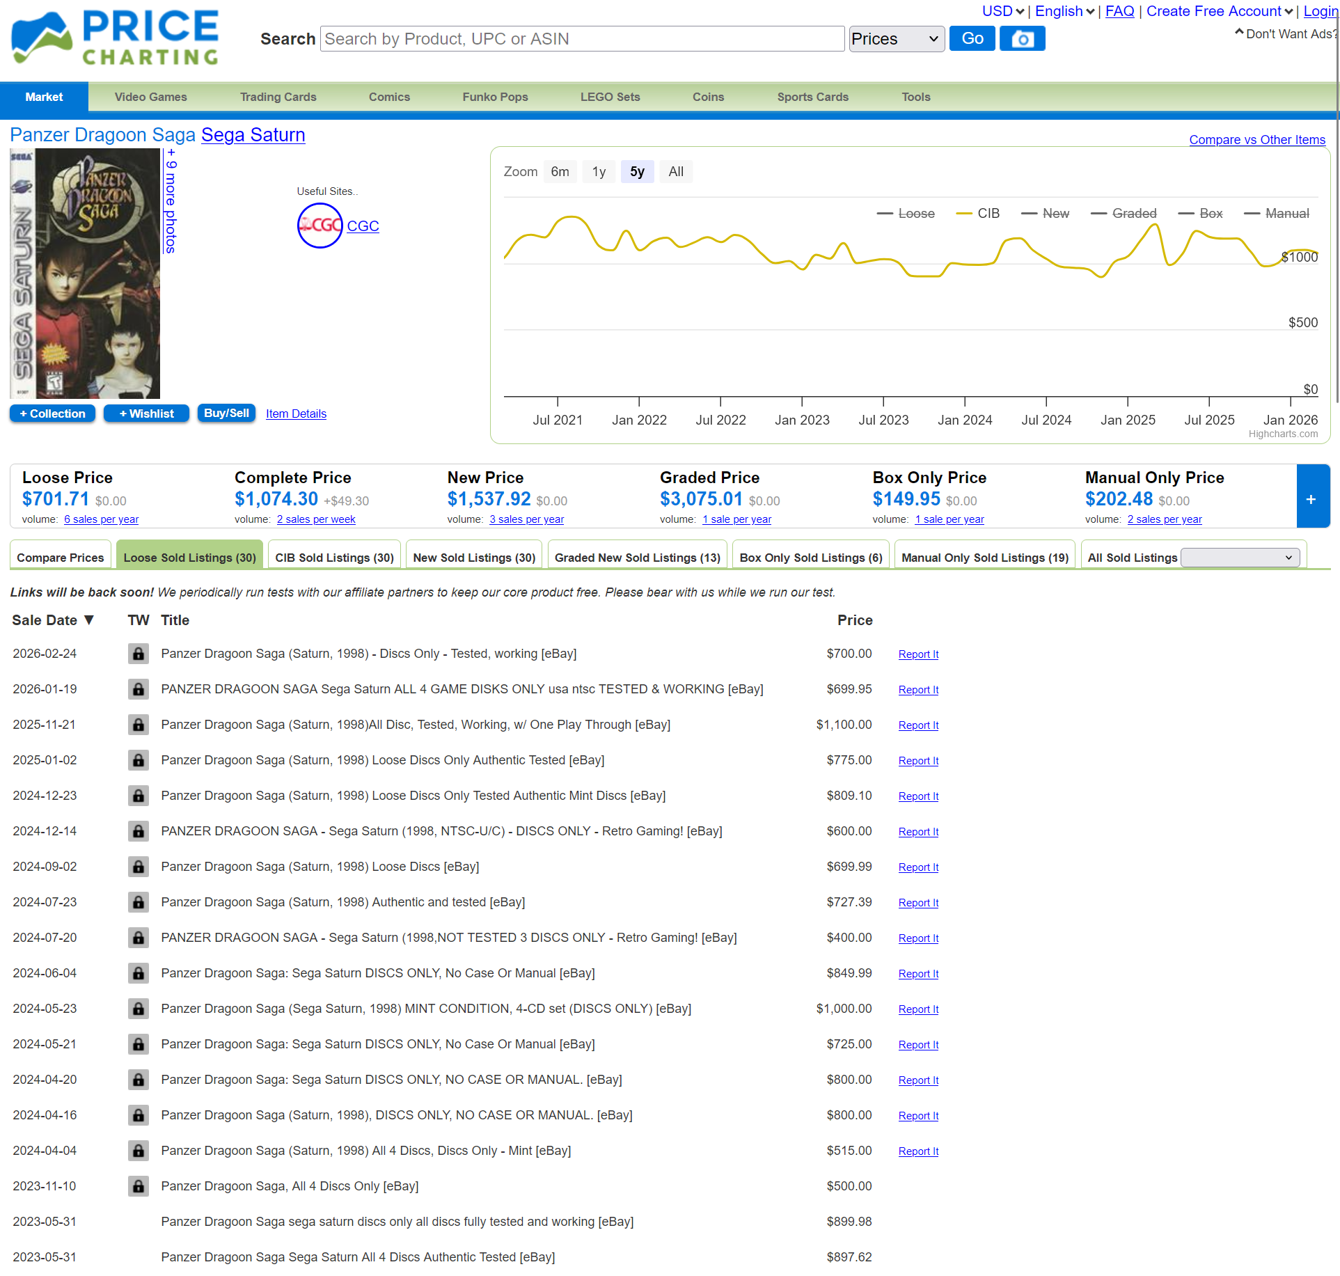Viewport: 1340px width, 1276px height.
Task: Click lock icon for 2025-11-21 sale
Action: [x=139, y=725]
